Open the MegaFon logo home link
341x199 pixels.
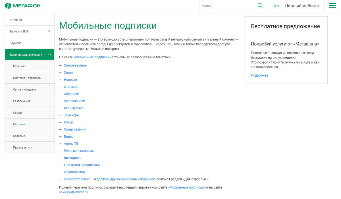pos(22,6)
